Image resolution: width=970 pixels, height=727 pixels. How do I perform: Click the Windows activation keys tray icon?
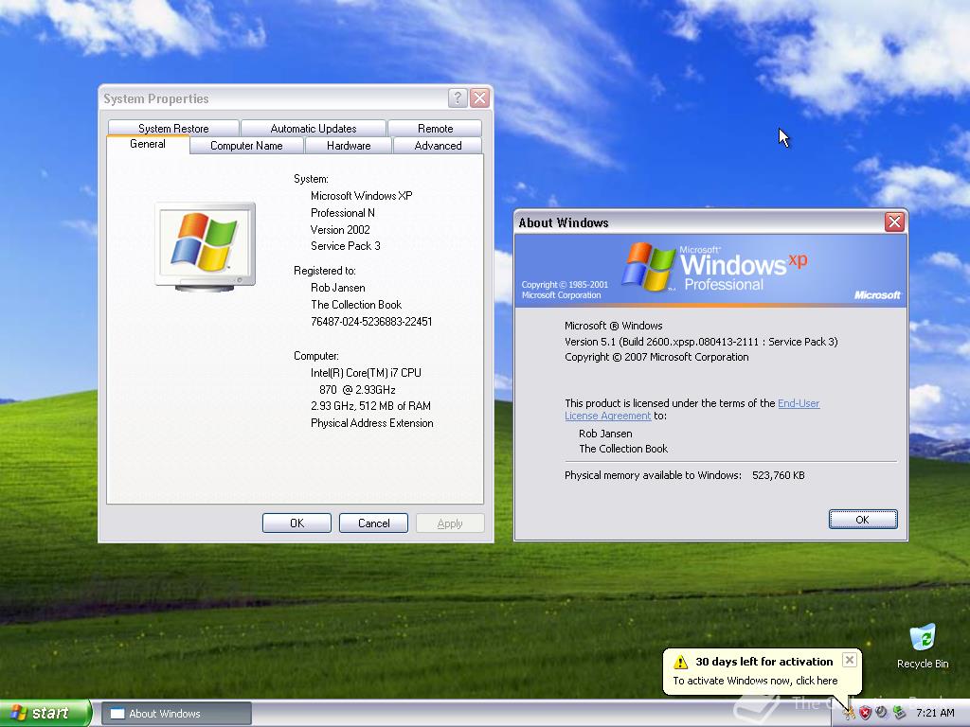(x=849, y=714)
